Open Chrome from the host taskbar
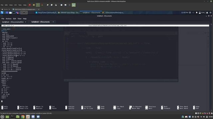 click(23, 117)
